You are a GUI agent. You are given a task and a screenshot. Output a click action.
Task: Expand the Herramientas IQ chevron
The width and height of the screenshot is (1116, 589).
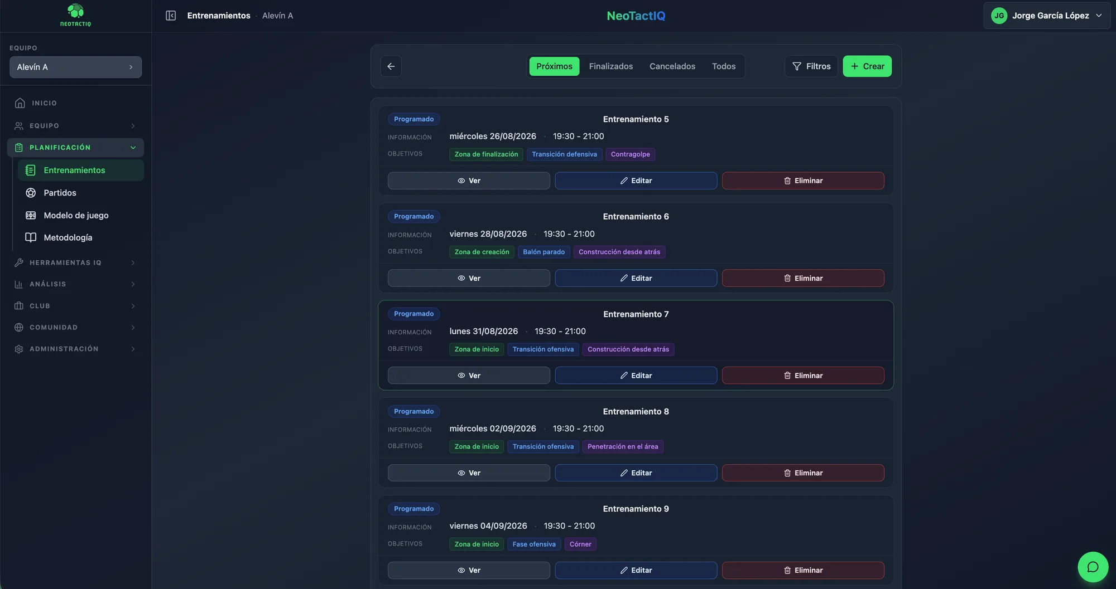[x=133, y=262]
